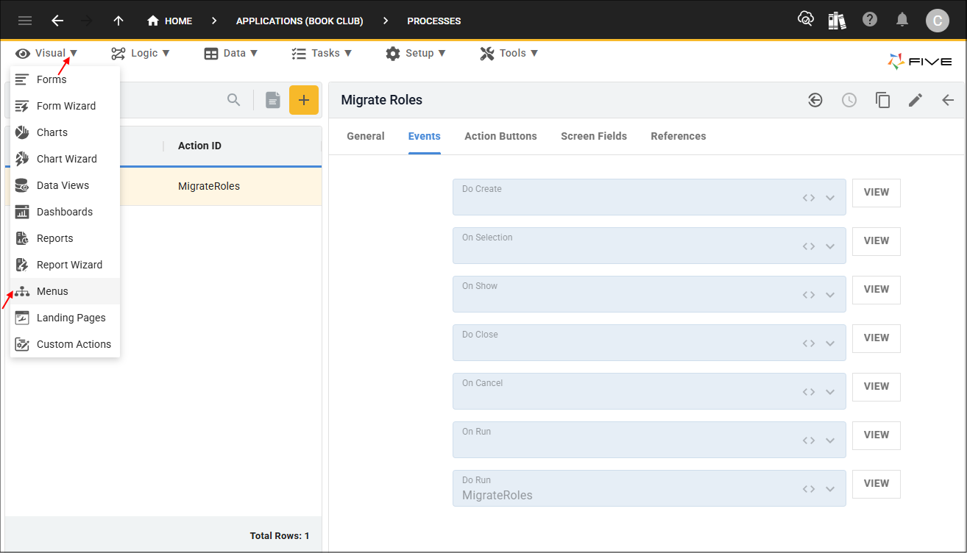The image size is (967, 553).
Task: Click VIEW next to On Cancel
Action: (876, 386)
